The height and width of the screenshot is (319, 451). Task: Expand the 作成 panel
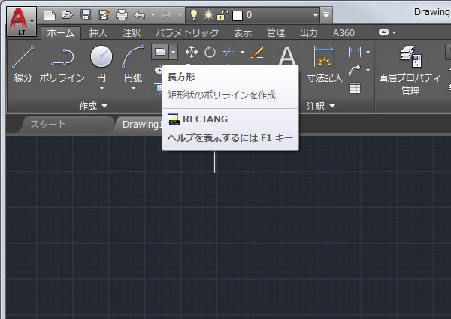pos(93,107)
